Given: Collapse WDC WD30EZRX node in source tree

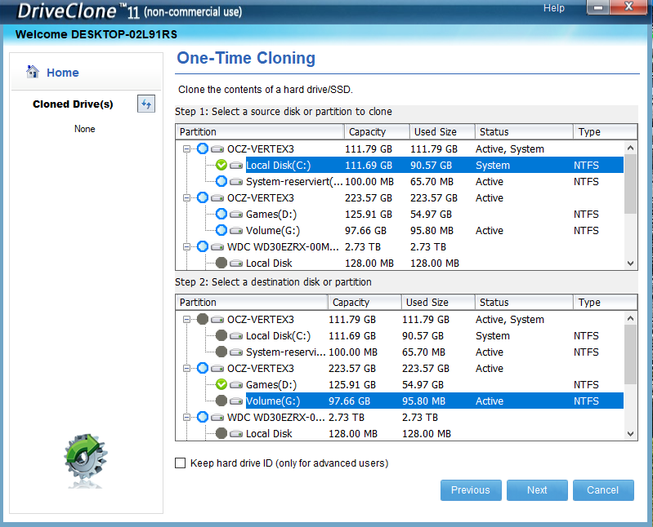Looking at the screenshot, I should pyautogui.click(x=186, y=247).
